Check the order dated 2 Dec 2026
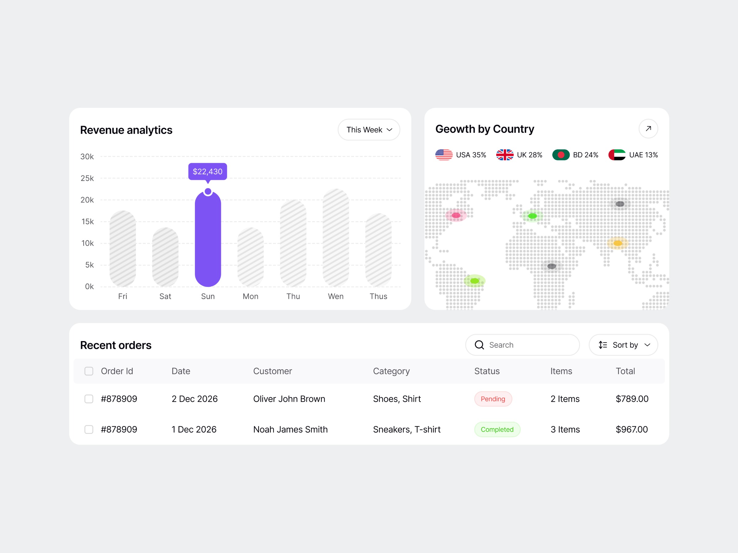The width and height of the screenshot is (738, 553). click(x=89, y=399)
